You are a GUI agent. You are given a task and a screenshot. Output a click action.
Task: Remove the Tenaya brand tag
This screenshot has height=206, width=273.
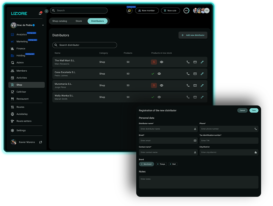coord(158,164)
